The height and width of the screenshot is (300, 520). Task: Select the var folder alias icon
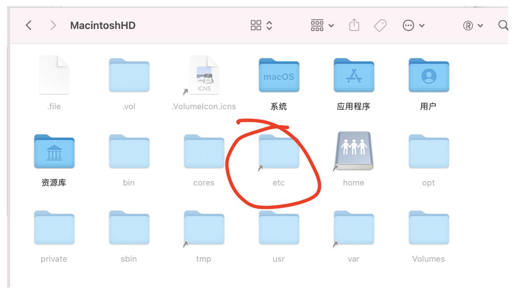(354, 227)
